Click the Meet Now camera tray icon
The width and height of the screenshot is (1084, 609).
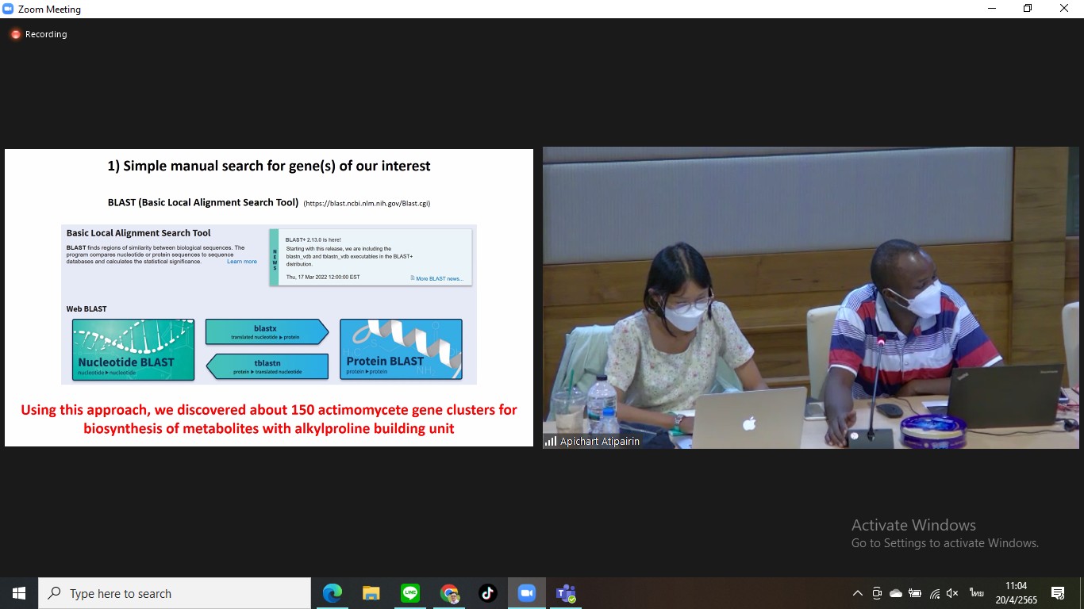click(877, 593)
